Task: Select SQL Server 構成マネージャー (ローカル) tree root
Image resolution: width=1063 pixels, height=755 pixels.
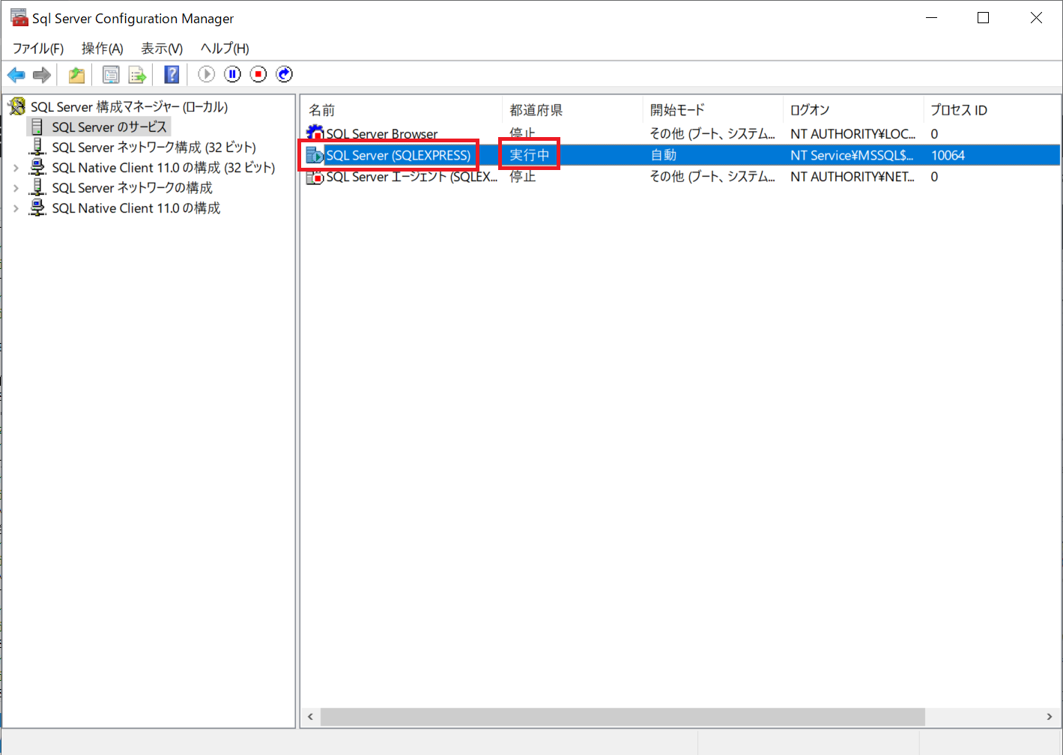Action: pyautogui.click(x=129, y=106)
